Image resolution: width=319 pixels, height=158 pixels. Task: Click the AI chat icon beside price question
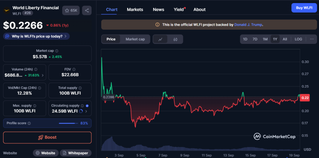(7, 37)
